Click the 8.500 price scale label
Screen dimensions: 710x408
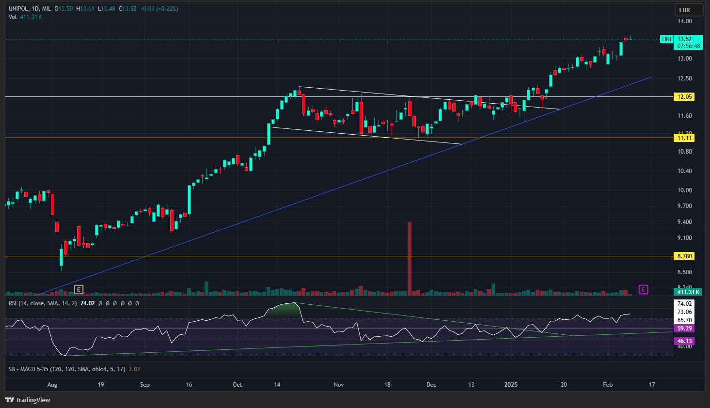coord(684,272)
